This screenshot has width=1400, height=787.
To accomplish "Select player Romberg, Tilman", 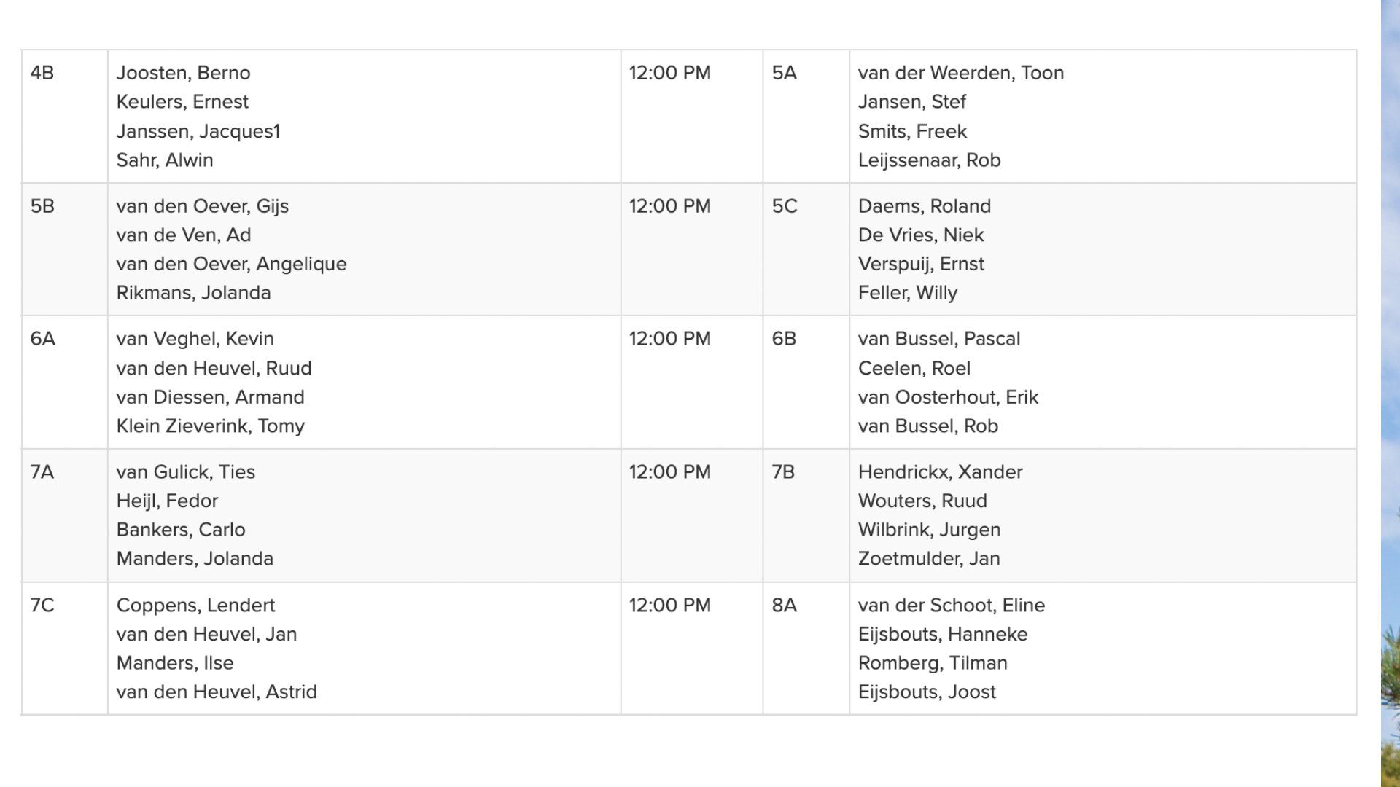I will [x=933, y=663].
